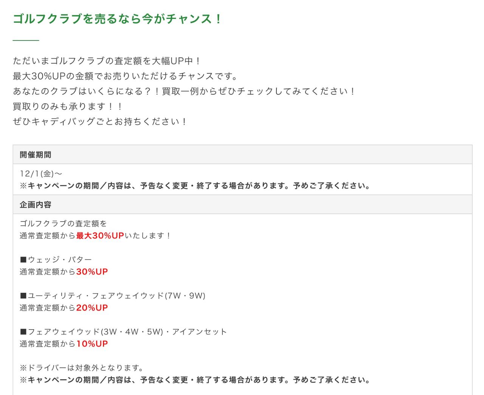Screen dimensions: 484x395
Task: Click the red 最大30%UP text
Action: [x=100, y=236]
